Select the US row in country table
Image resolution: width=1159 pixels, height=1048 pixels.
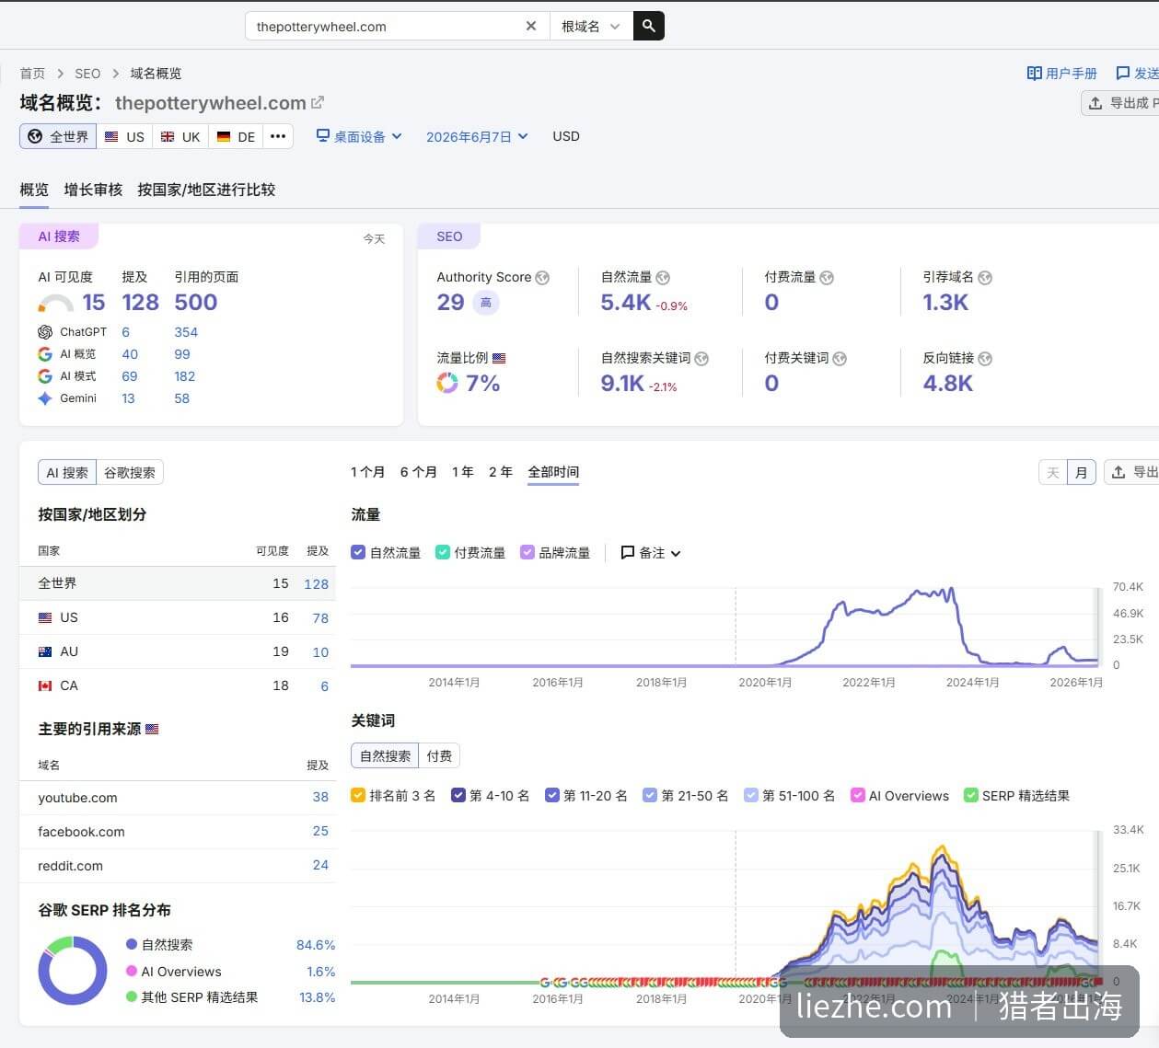point(178,617)
